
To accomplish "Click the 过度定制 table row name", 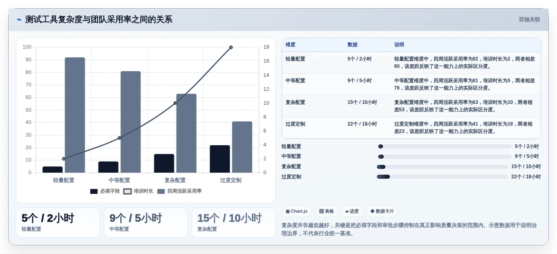I will point(295,124).
